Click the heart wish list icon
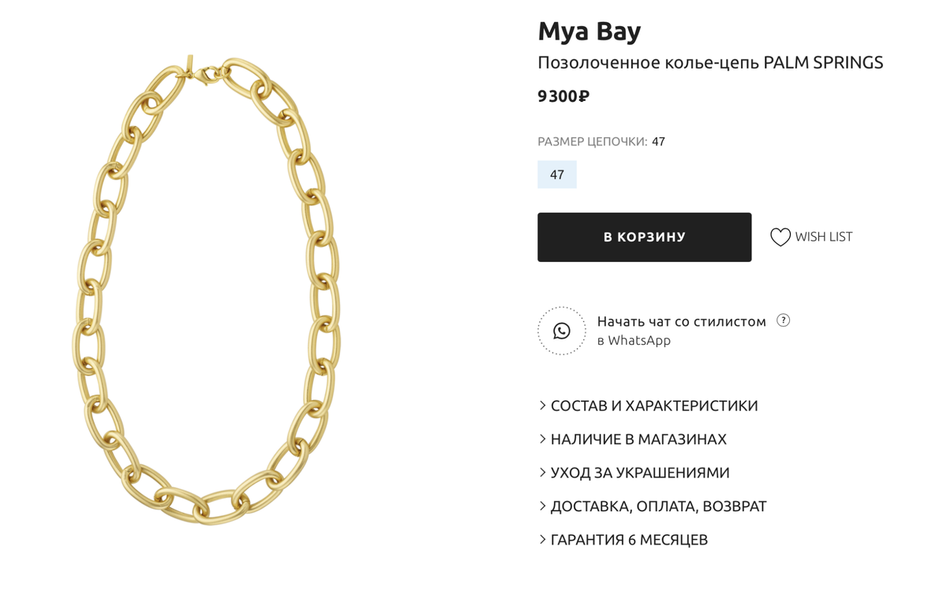The image size is (947, 591). 780,237
